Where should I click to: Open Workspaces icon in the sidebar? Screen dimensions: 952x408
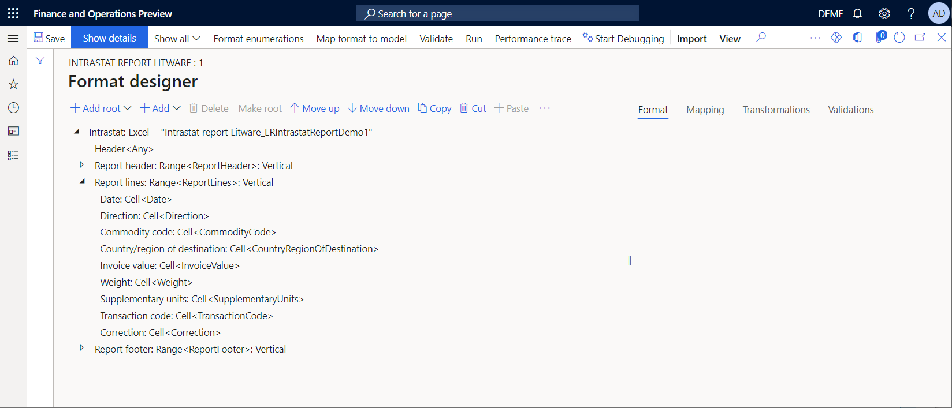pos(13,132)
